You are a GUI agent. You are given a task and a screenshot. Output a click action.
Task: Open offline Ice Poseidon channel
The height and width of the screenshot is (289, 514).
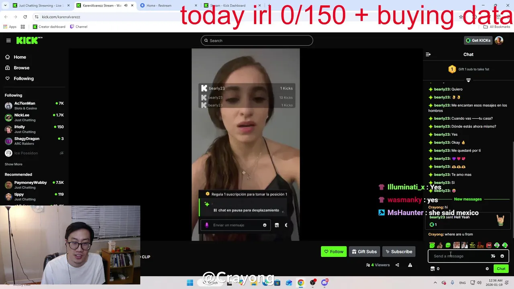34,153
